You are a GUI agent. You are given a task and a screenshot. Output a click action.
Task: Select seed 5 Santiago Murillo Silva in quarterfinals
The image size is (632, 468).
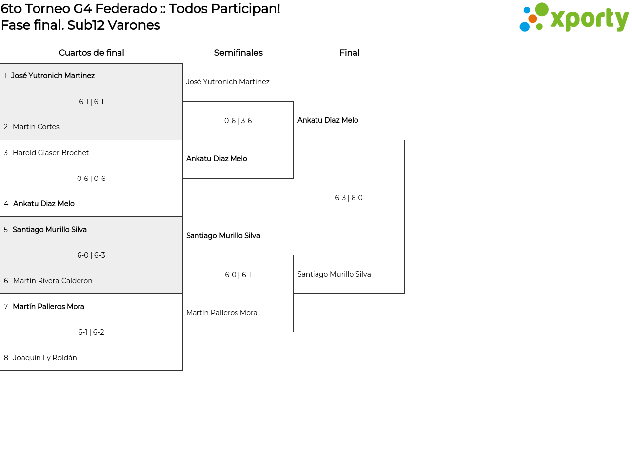click(x=50, y=230)
